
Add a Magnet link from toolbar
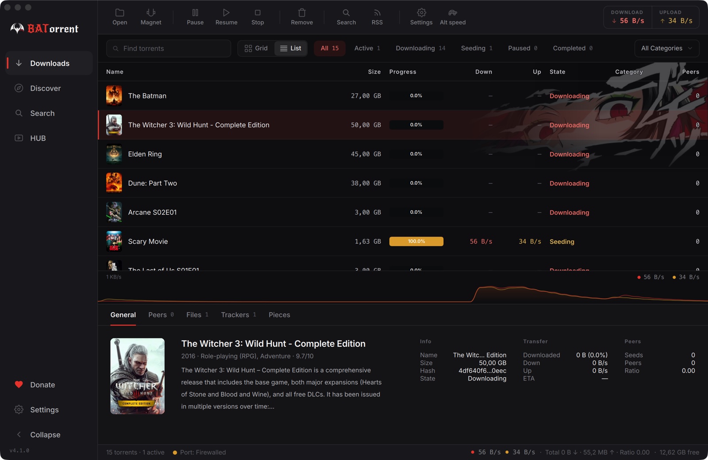click(x=151, y=17)
